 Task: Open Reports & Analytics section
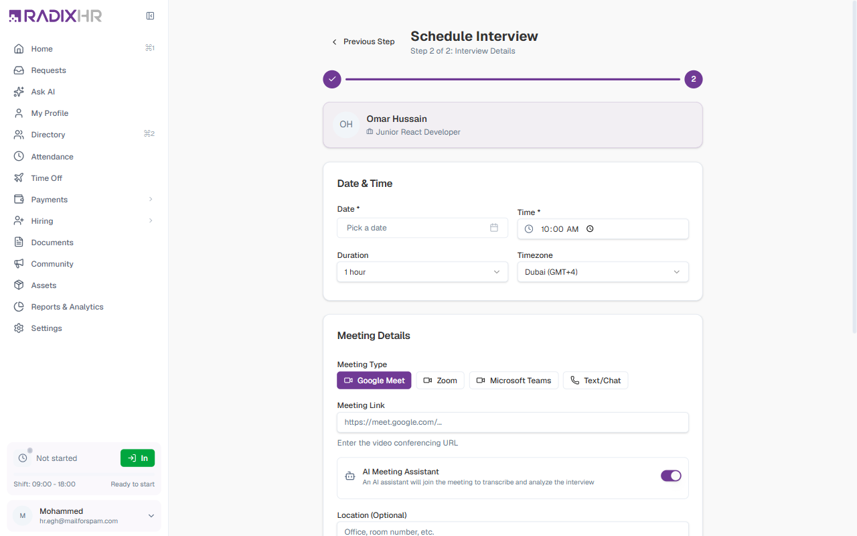(84, 307)
